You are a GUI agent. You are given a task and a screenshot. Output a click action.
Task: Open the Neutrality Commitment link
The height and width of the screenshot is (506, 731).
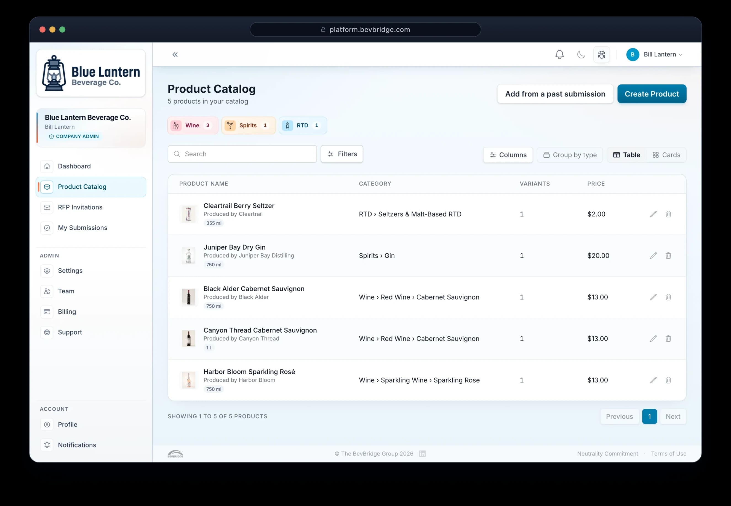(x=607, y=454)
